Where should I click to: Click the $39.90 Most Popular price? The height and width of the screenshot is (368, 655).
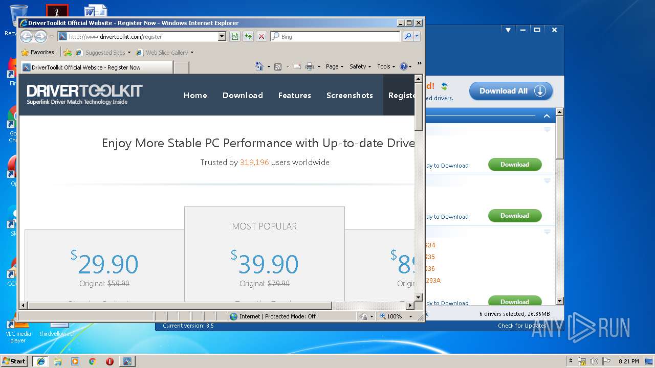point(265,263)
